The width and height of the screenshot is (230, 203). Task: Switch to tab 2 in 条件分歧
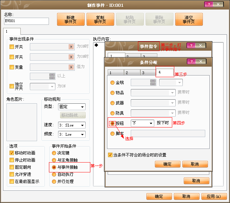tap(132, 72)
